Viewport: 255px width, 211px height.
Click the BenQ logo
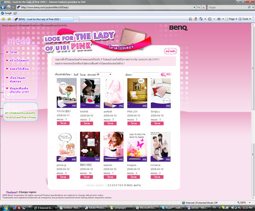(178, 28)
